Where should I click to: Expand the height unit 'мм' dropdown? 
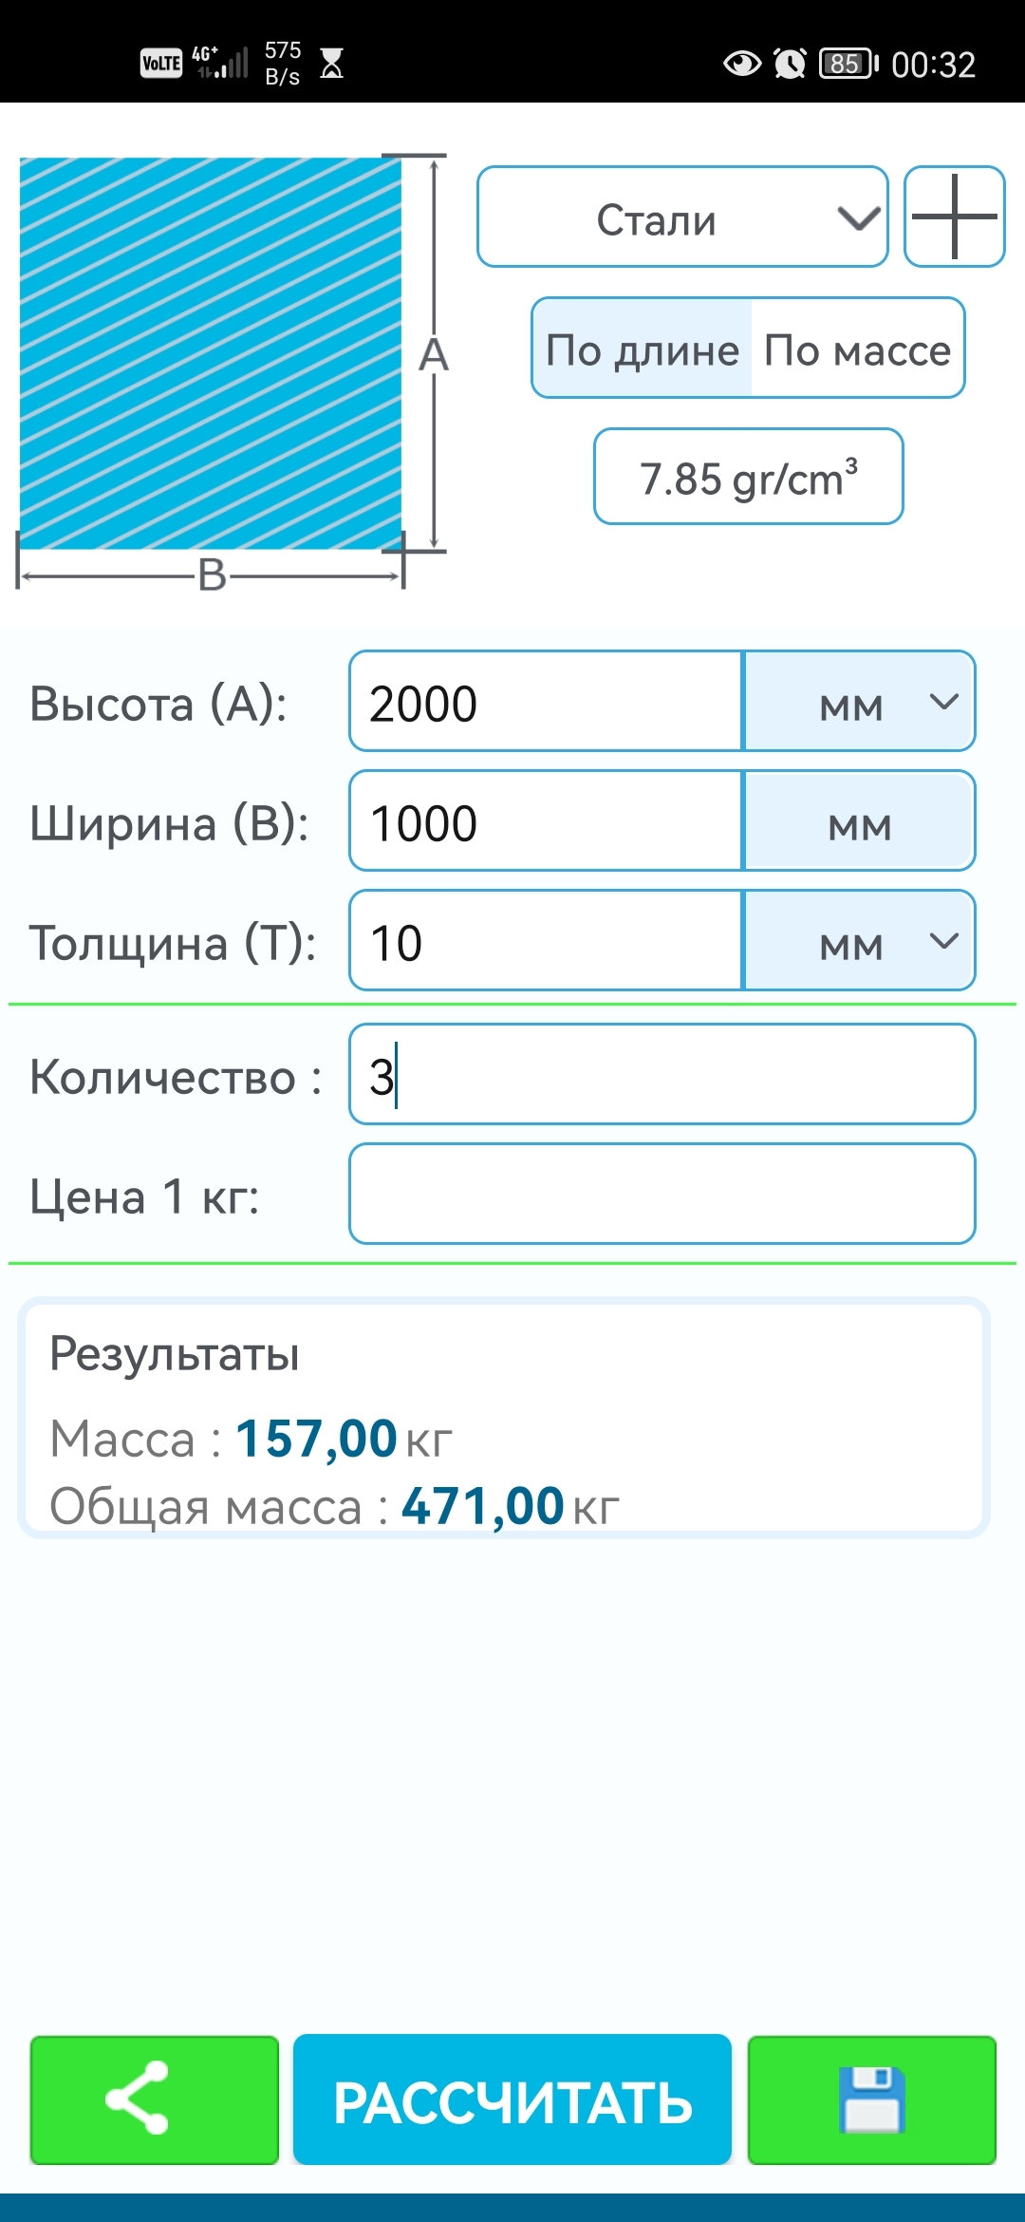(859, 702)
